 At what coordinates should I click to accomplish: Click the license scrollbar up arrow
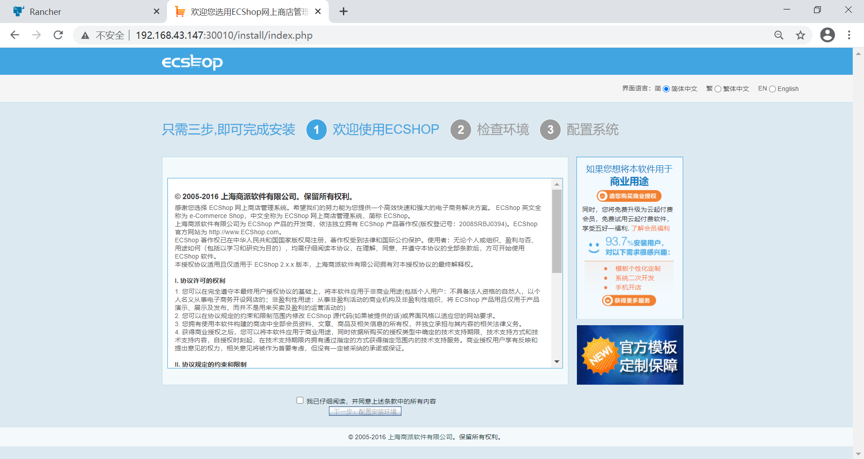point(557,184)
